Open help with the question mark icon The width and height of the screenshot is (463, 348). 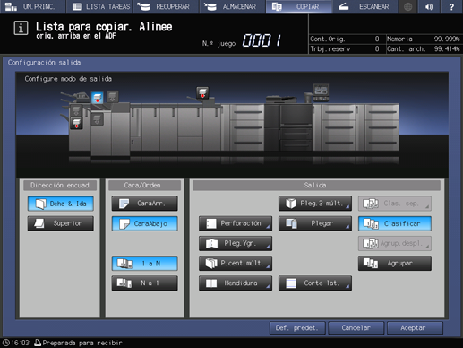click(x=451, y=6)
